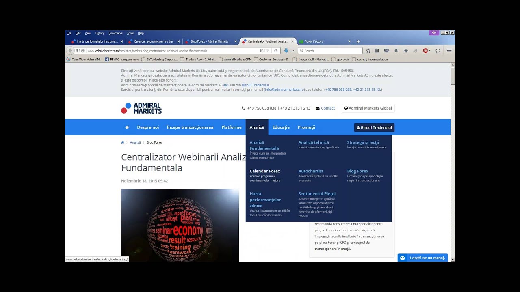This screenshot has height=292, width=520.
Task: Close the Forex Factory tab
Action: [x=349, y=41]
